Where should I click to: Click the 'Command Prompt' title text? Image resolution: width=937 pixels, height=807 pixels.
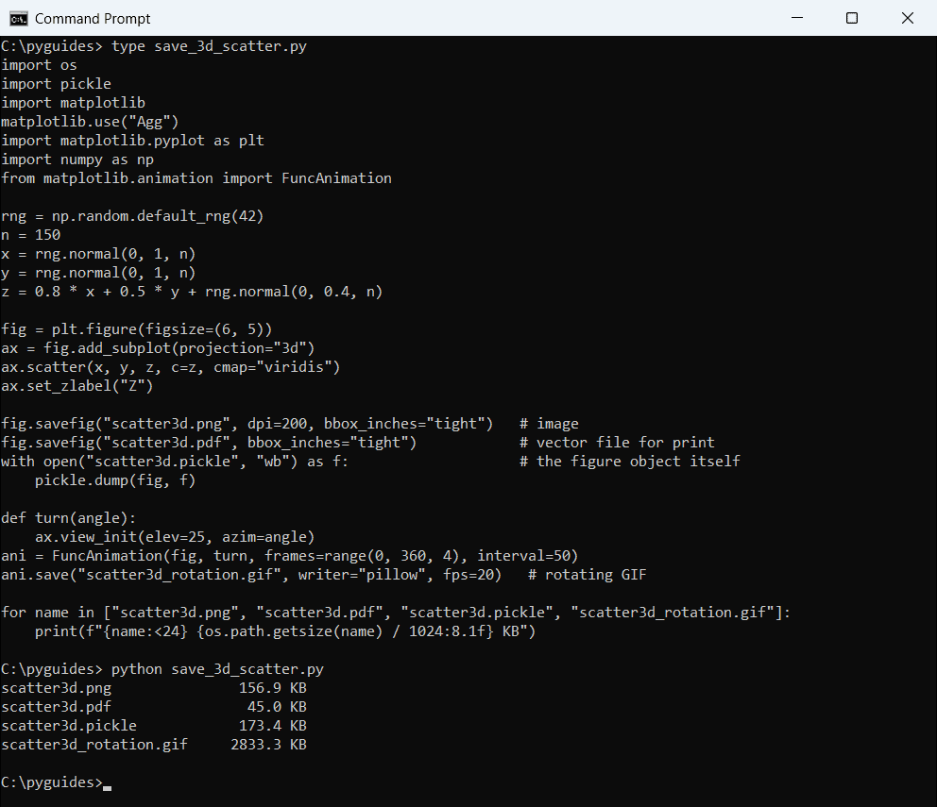tap(93, 19)
